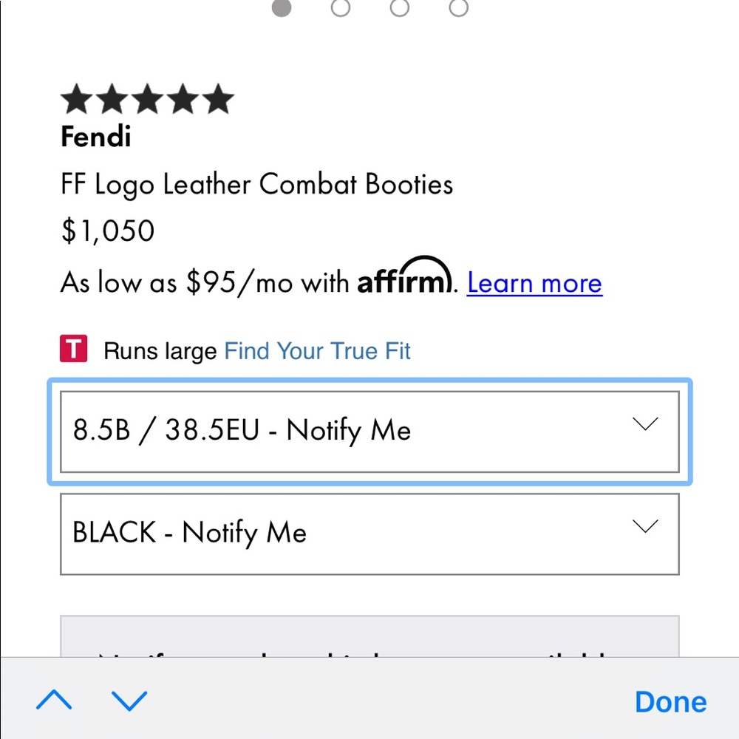Click Find Your True Fit
This screenshot has height=739, width=739.
pos(317,350)
